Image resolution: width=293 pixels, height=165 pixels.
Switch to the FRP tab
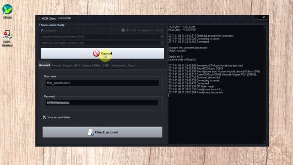click(106, 66)
